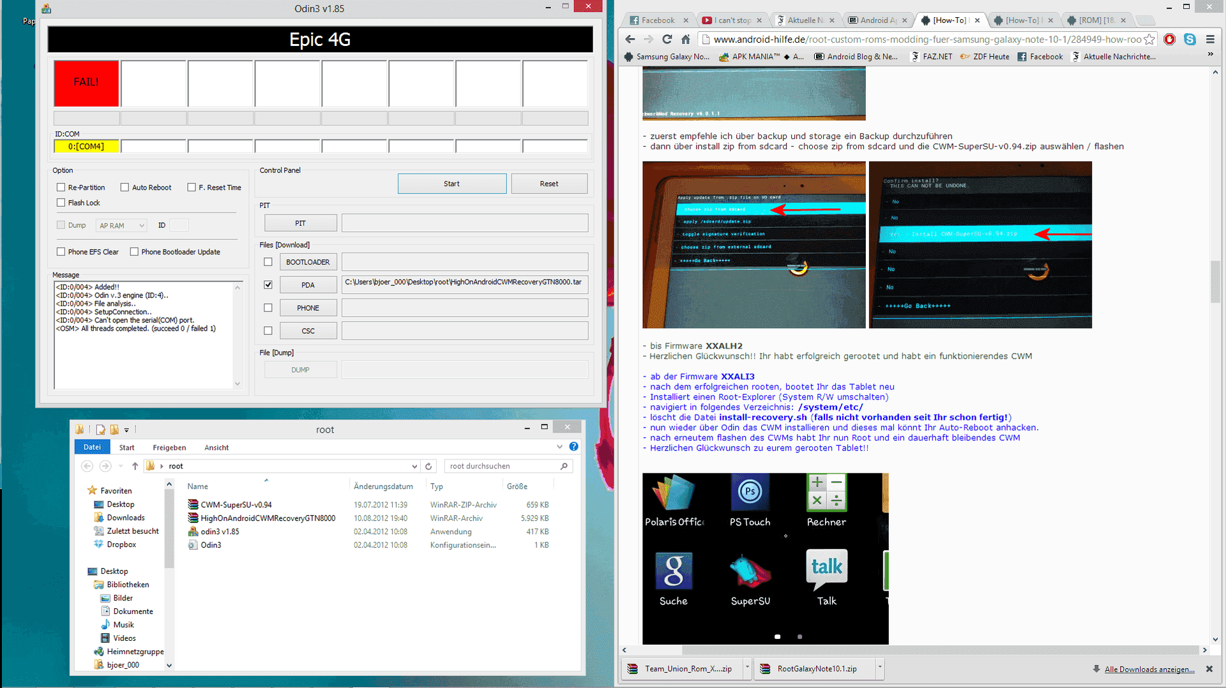This screenshot has width=1226, height=688.
Task: Expand RootGalaxyNote10.1.zip download options arrow
Action: [x=880, y=667]
